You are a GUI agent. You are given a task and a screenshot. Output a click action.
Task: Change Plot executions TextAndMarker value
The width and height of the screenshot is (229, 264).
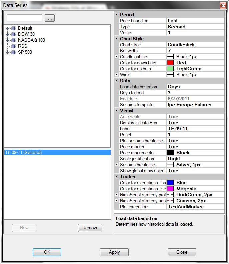(x=195, y=207)
